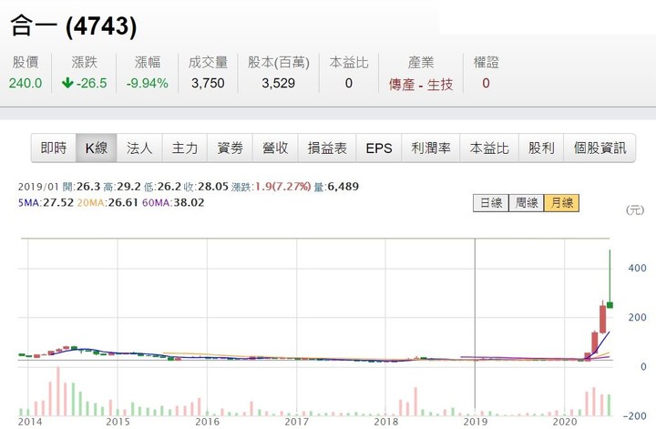656x429 pixels.
Task: Click the tall green candlestick at chart's right end
Action: [610, 280]
